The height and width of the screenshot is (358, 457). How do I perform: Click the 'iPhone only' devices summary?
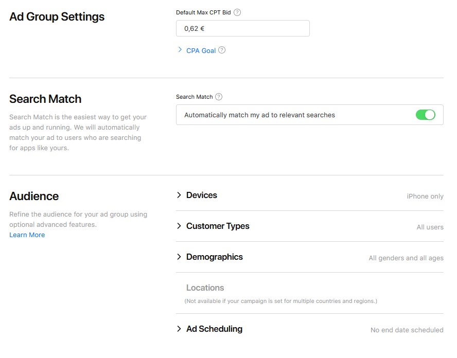click(x=425, y=196)
